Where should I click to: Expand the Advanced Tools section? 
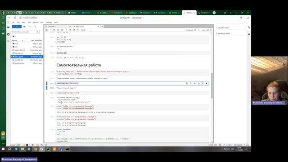click(223, 34)
